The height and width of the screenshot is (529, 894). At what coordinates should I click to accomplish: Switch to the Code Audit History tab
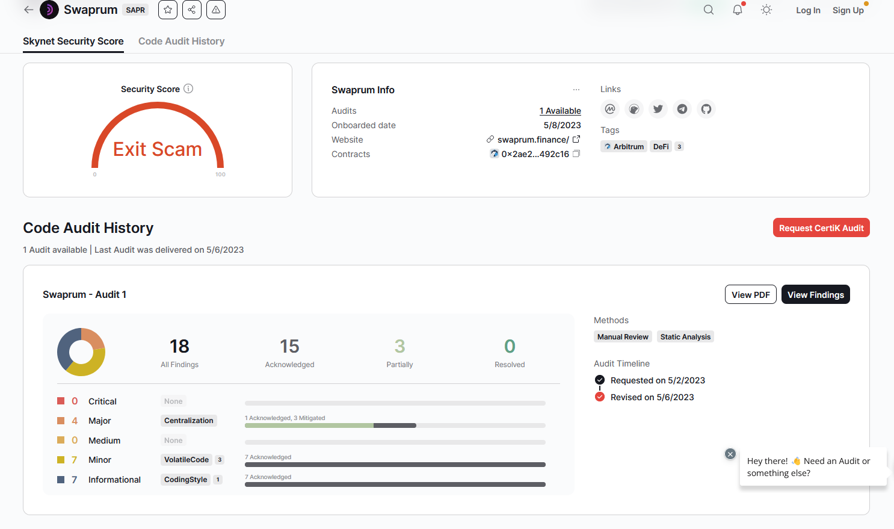click(181, 41)
